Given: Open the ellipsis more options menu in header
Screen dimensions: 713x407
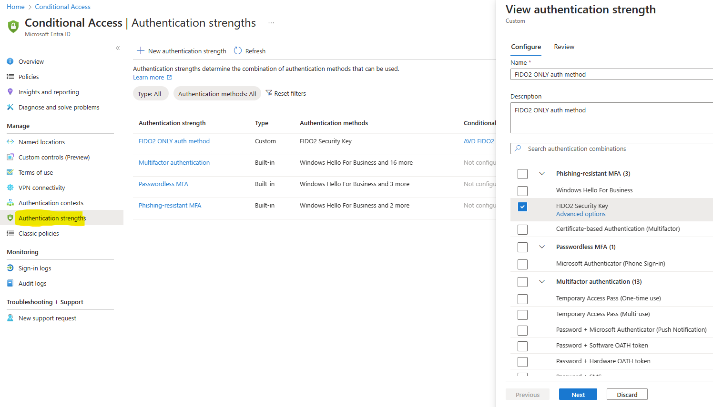Looking at the screenshot, I should click(x=271, y=23).
